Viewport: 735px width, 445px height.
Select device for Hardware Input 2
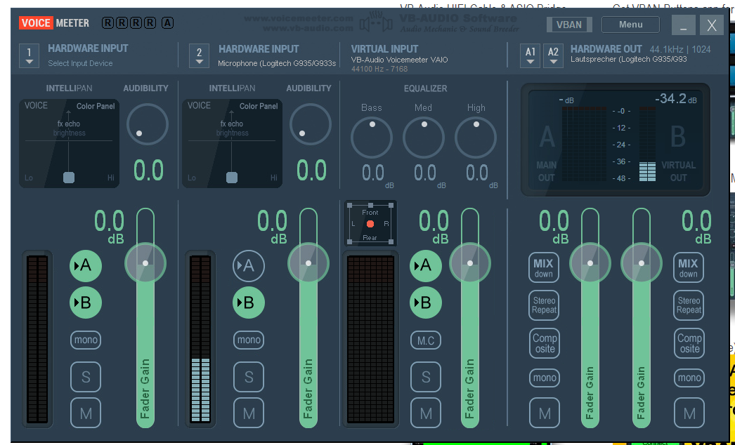click(200, 55)
